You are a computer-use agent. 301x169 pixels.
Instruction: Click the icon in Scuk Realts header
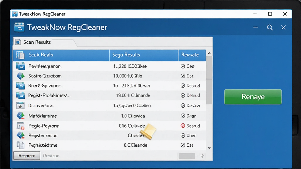[x=20, y=55]
